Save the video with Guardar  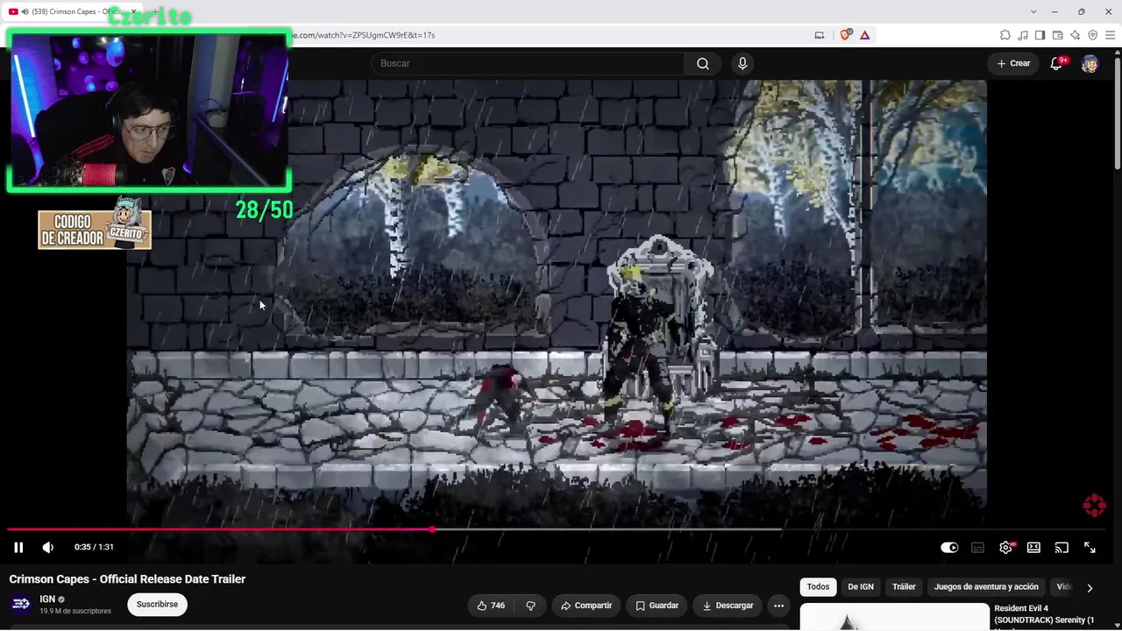coord(657,606)
